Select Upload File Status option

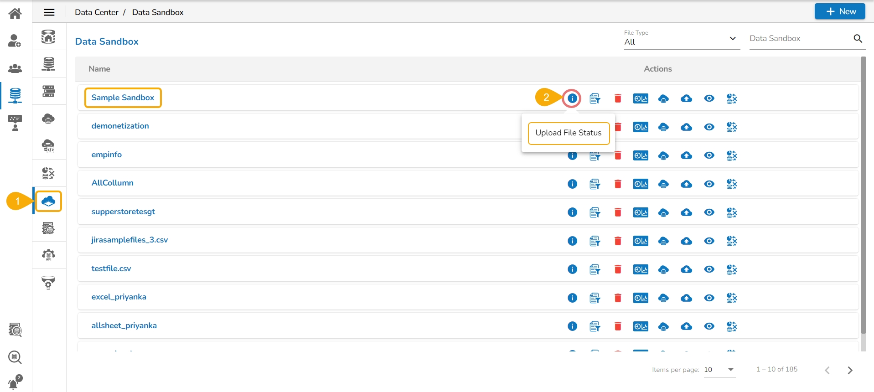pos(569,133)
